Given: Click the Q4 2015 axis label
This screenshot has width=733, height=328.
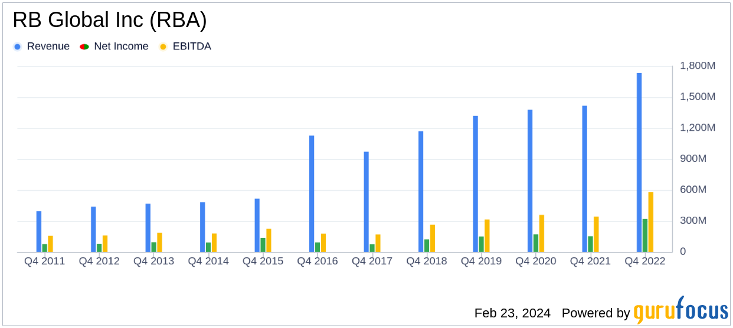Looking at the screenshot, I should point(263,261).
